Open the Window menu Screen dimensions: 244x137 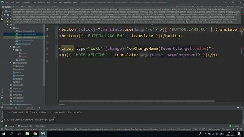pyautogui.click(x=67, y=3)
